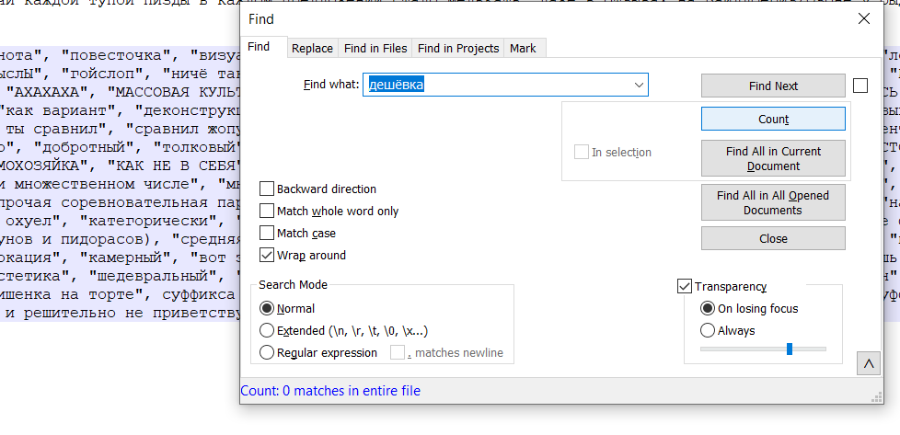Viewport: 900px width, 435px height.
Task: Enable Backward direction option
Action: coord(267,189)
